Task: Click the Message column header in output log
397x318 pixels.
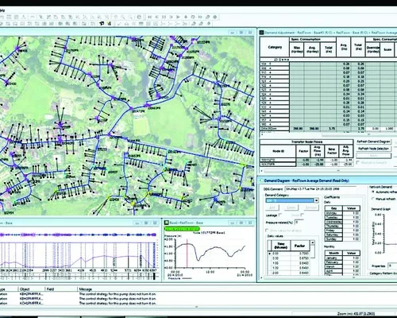Action: pyautogui.click(x=85, y=289)
